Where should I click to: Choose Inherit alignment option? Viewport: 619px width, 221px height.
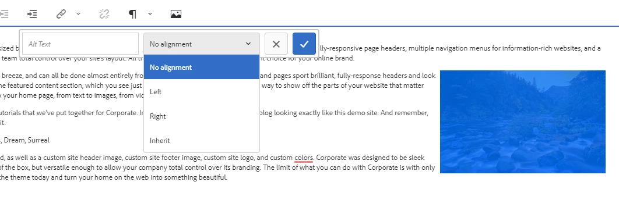(201, 140)
